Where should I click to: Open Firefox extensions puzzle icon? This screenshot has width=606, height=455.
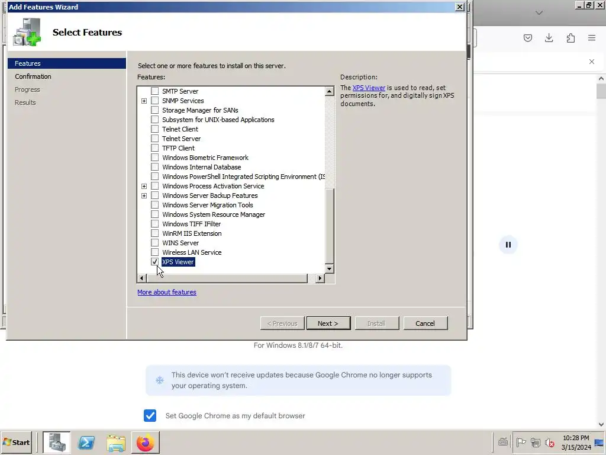[570, 38]
